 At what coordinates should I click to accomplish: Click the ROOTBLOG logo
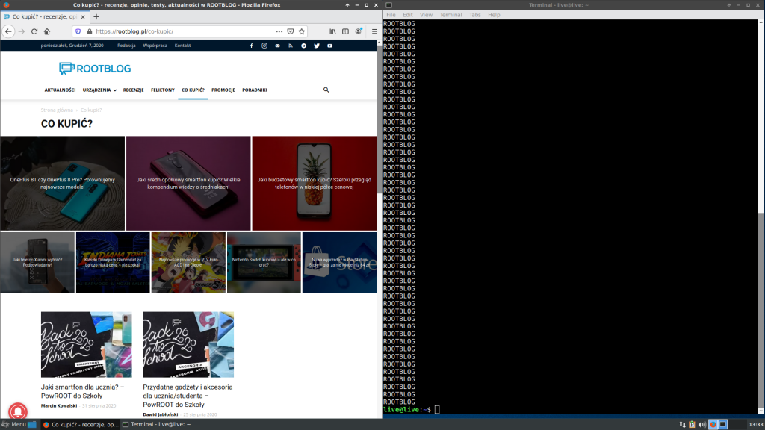pyautogui.click(x=93, y=68)
